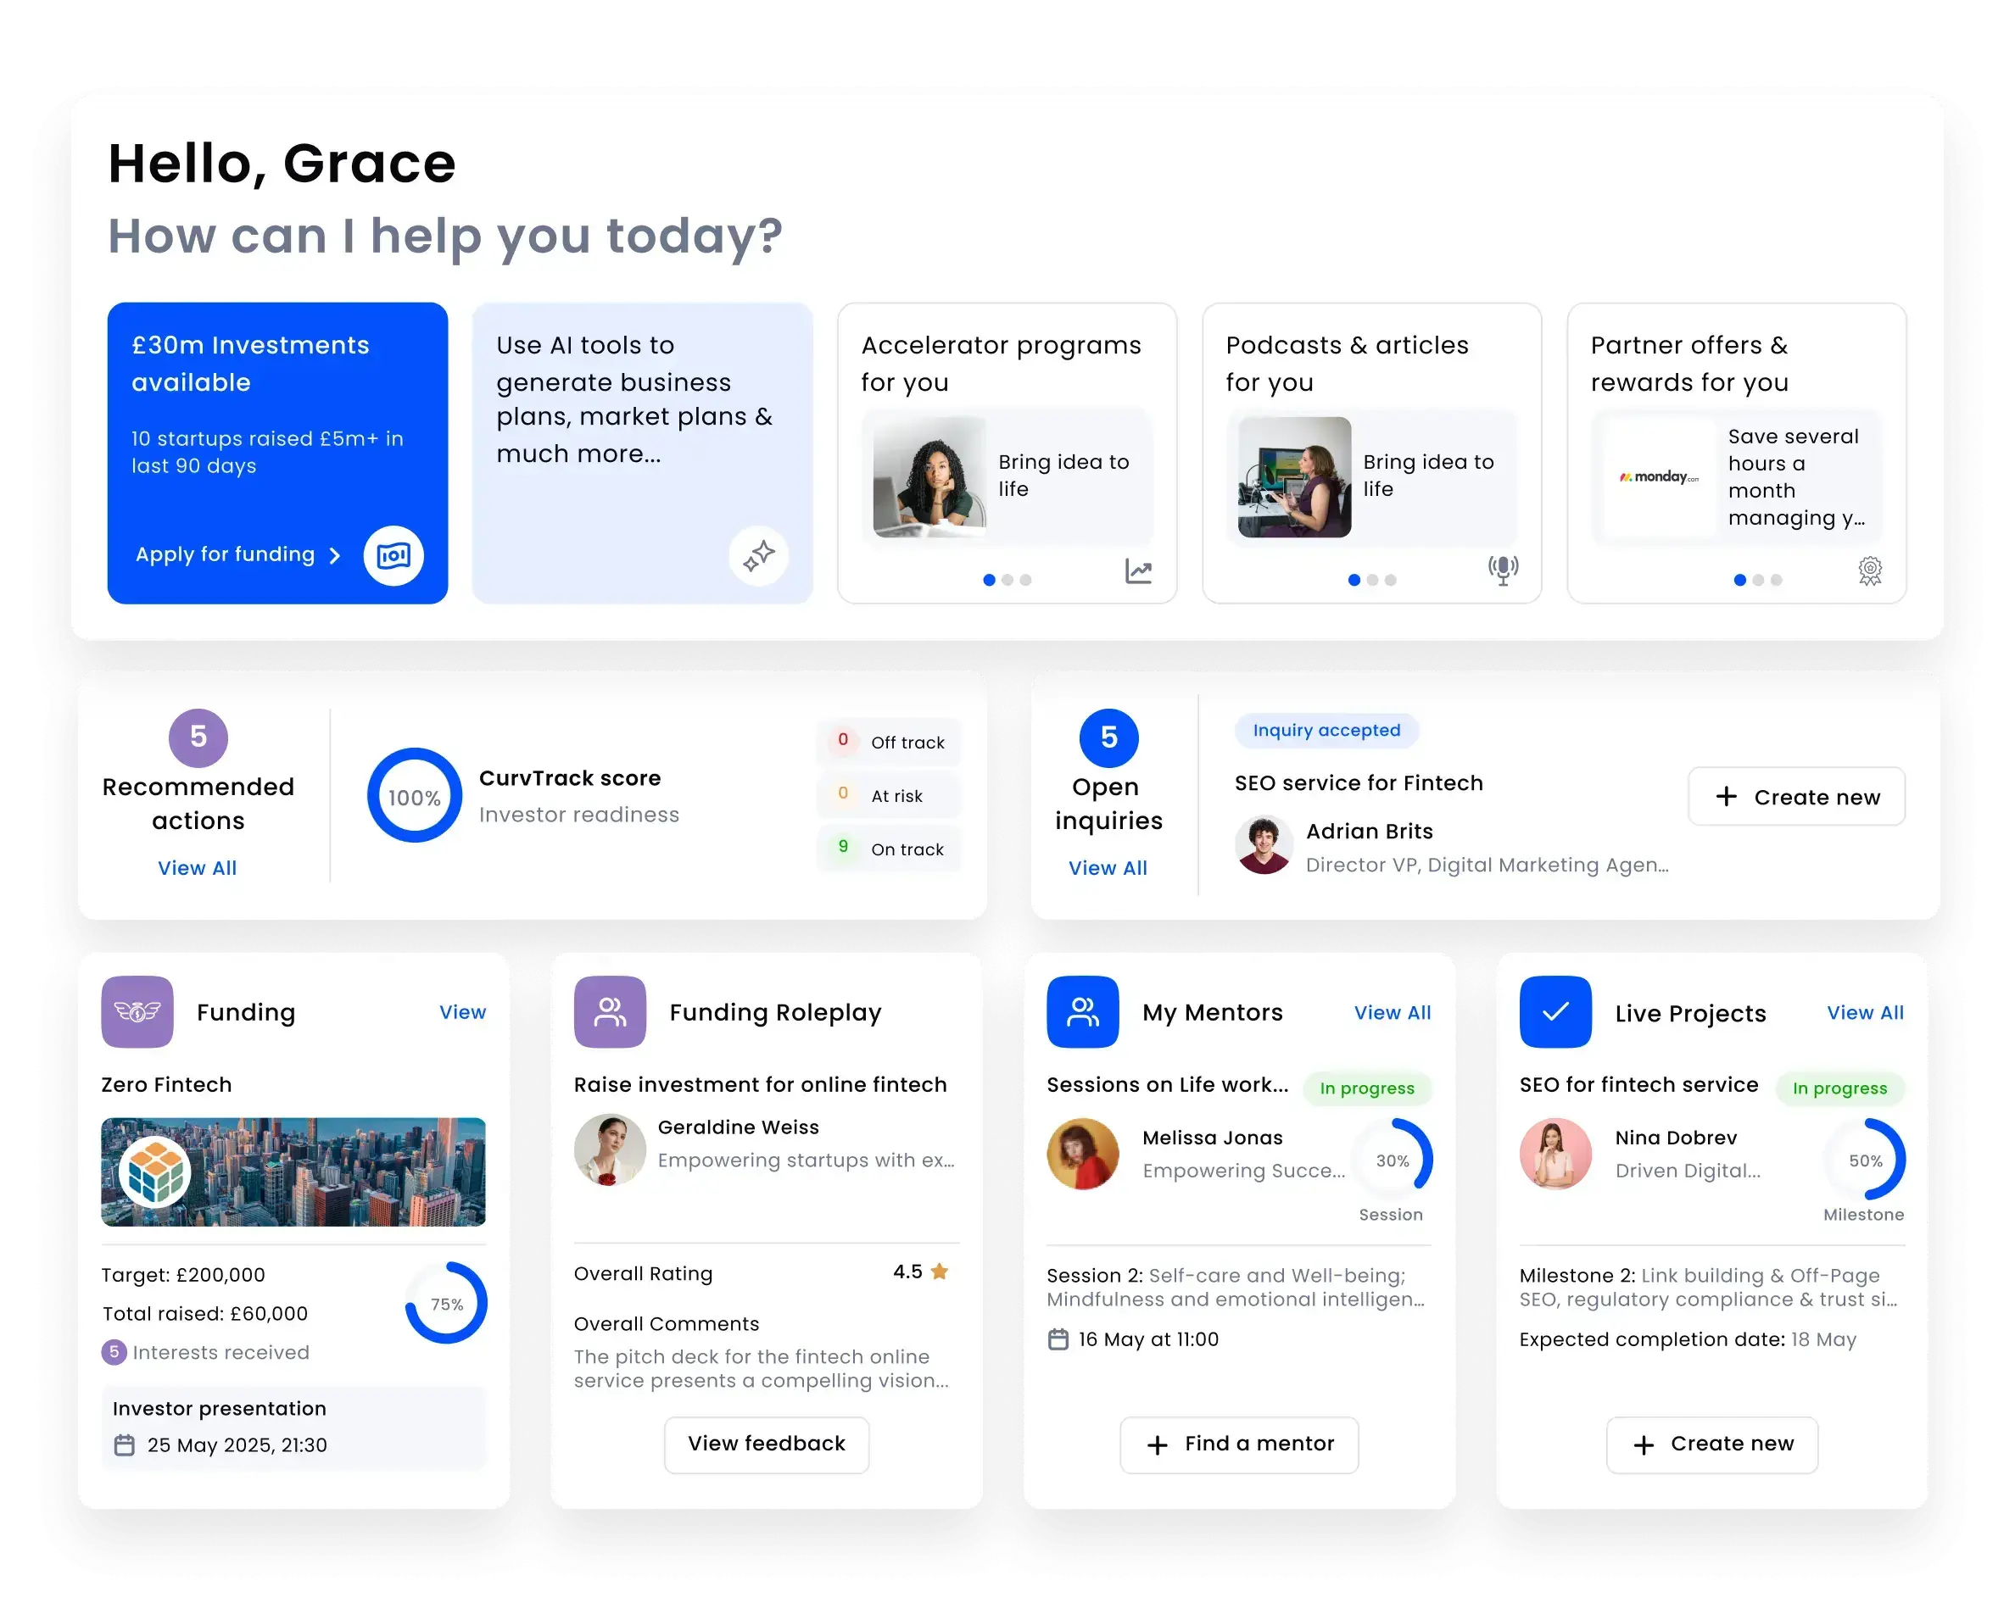Click the banknote icon beside Apply for funding
This screenshot has height=1614, width=2015.
(x=394, y=554)
